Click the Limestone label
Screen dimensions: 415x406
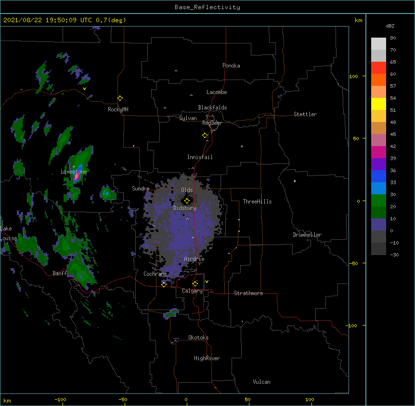(74, 172)
